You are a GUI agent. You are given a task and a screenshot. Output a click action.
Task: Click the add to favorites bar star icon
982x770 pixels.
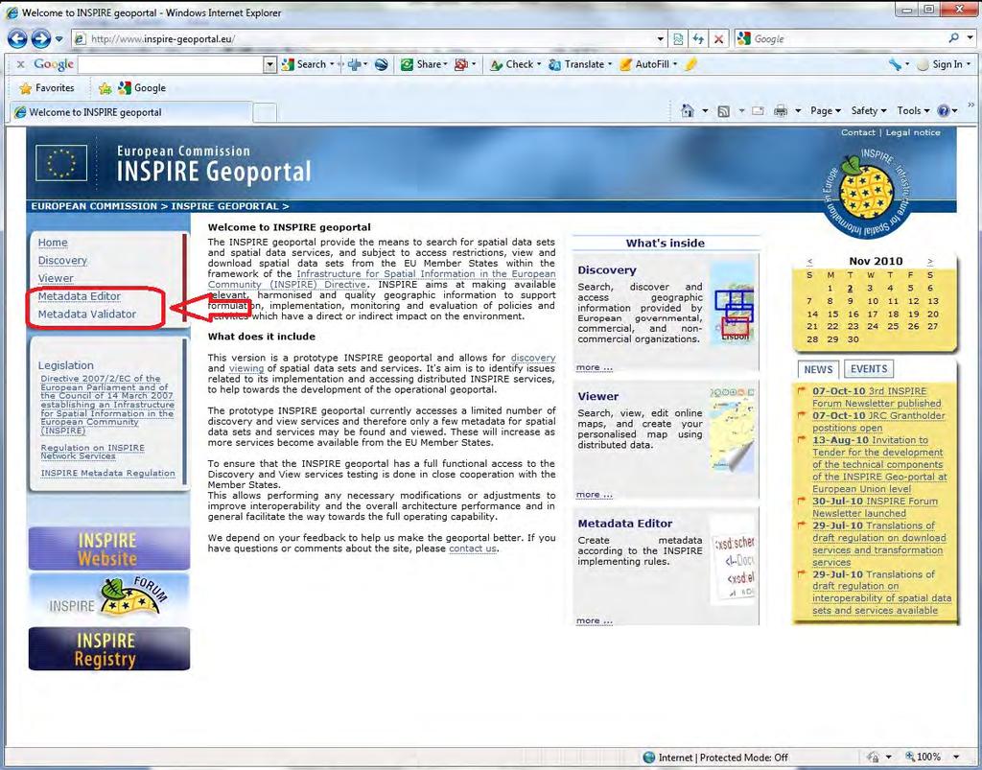pos(105,88)
